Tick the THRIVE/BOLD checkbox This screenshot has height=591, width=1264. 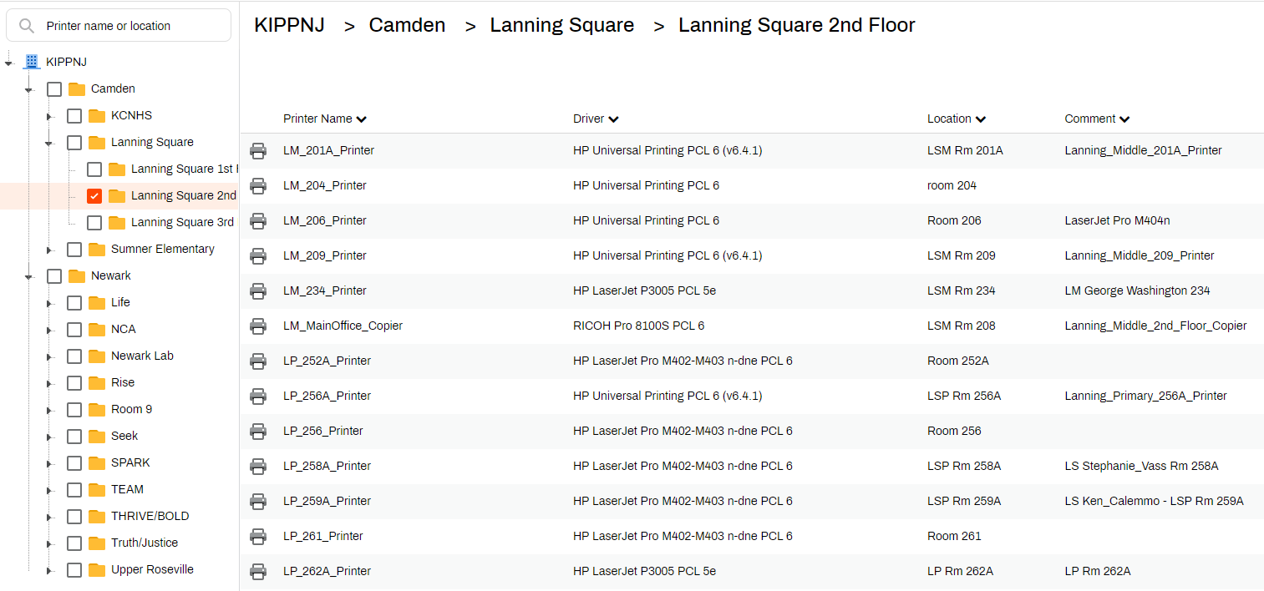pos(74,517)
